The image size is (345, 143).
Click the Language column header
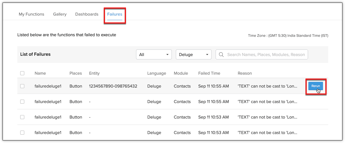click(157, 73)
